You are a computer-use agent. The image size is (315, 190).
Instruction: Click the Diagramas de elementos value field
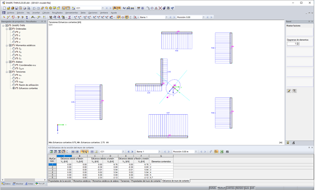click(292, 43)
